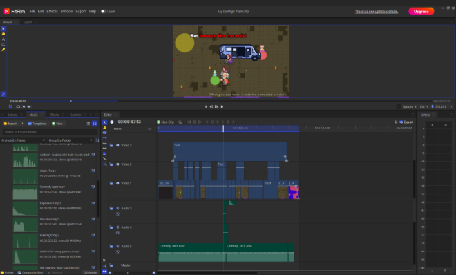Open the Media tab panel menu
The height and width of the screenshot is (275, 456).
click(x=42, y=115)
